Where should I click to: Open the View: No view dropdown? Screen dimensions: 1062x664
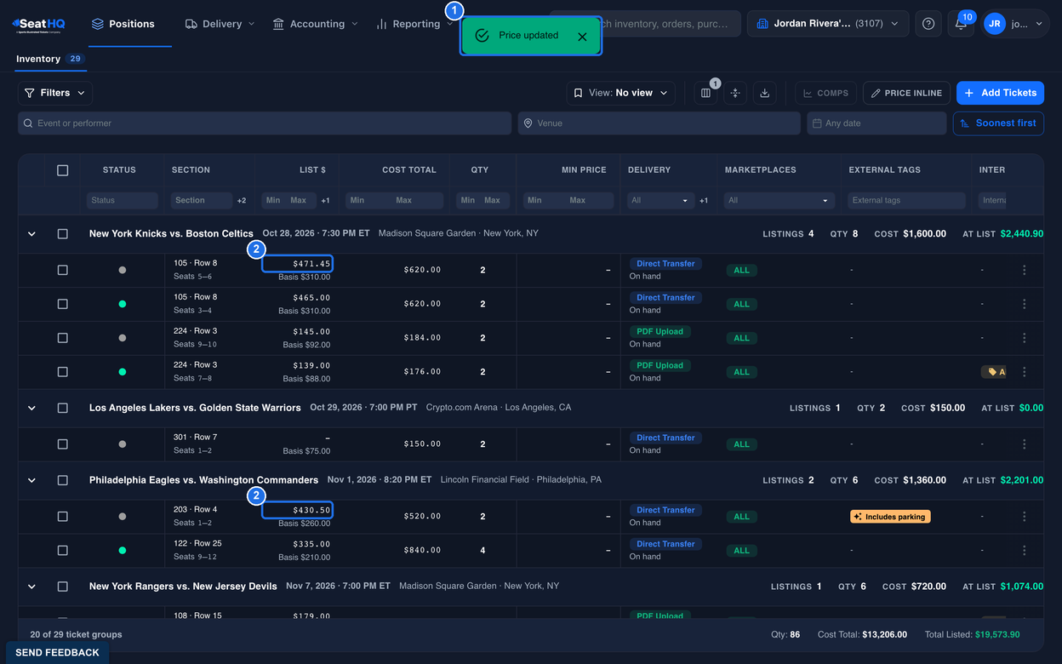click(x=621, y=93)
